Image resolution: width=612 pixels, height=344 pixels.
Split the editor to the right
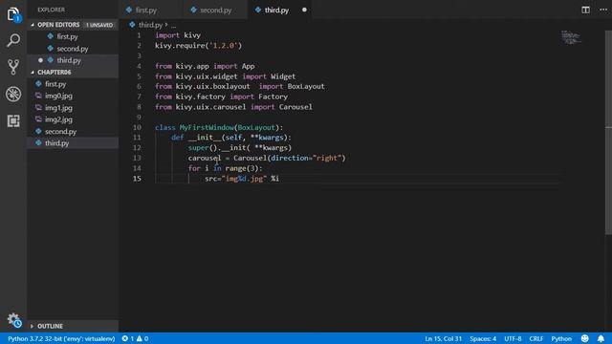pyautogui.click(x=585, y=10)
